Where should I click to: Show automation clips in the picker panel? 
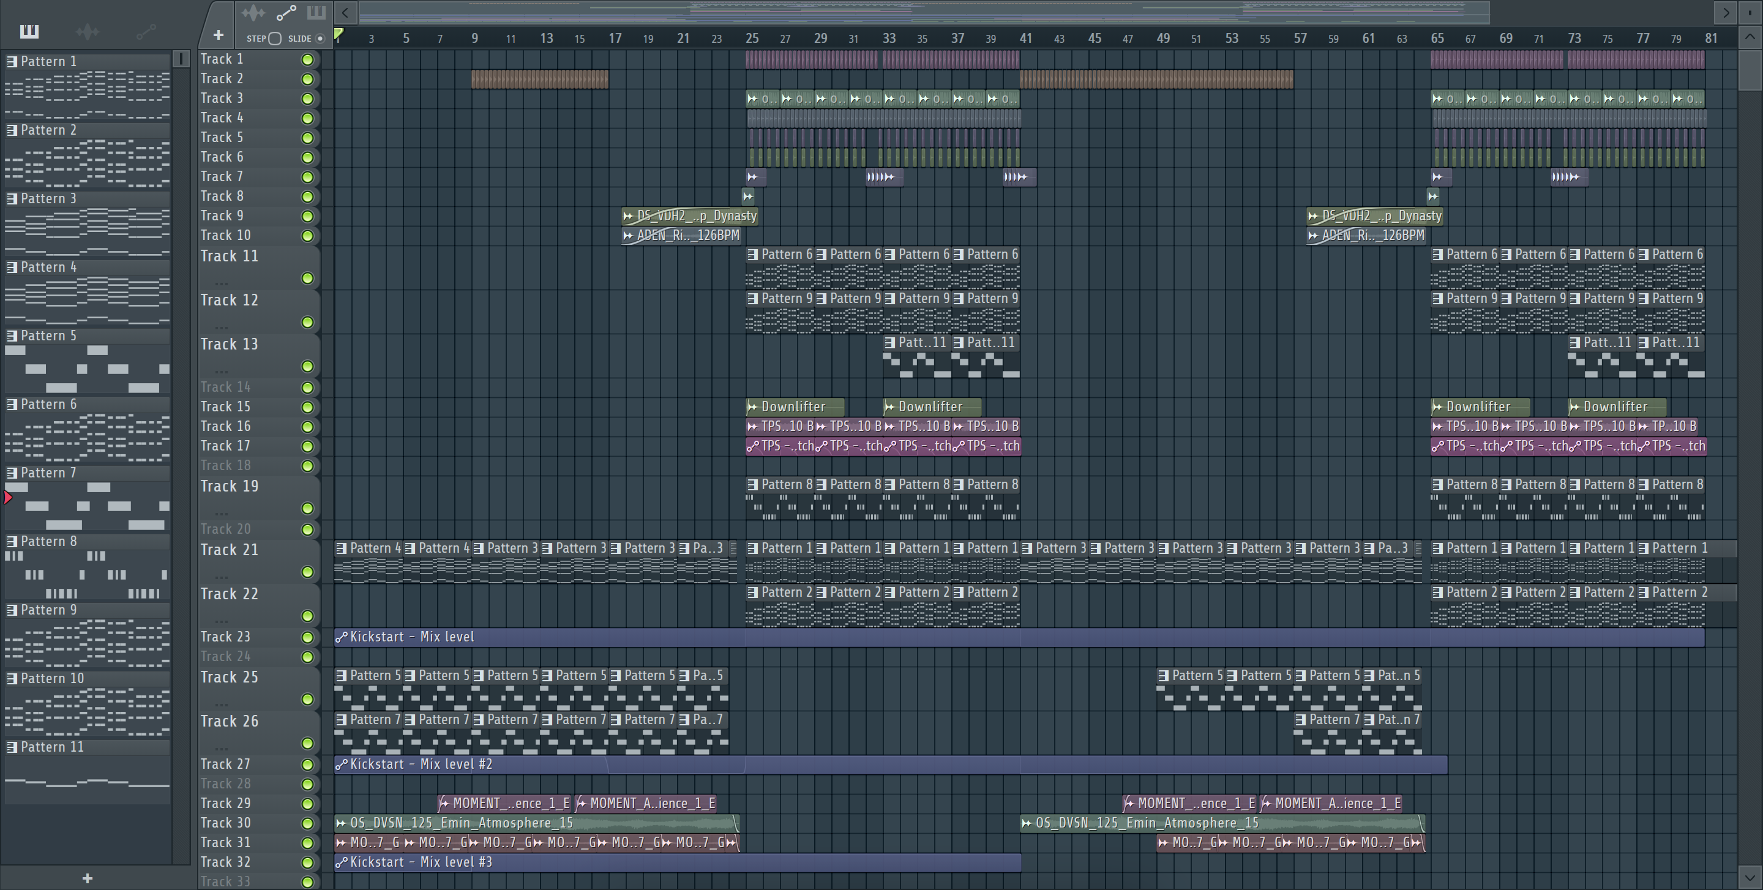pos(145,31)
